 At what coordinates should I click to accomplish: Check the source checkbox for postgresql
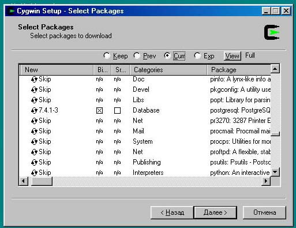(x=117, y=110)
